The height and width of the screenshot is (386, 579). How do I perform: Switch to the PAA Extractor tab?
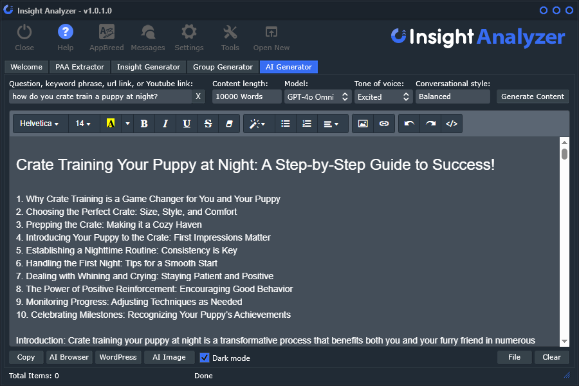click(80, 67)
